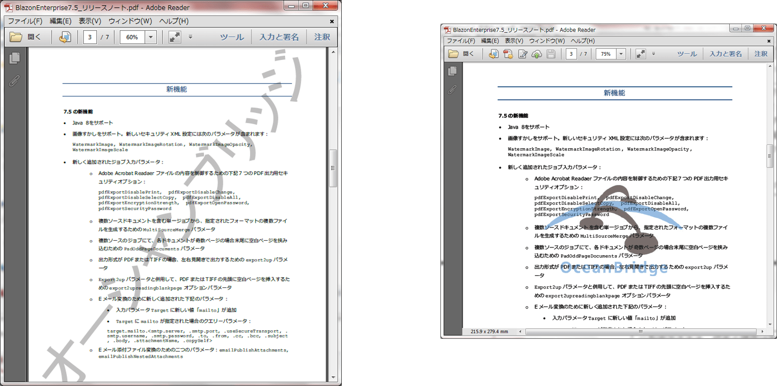This screenshot has height=386, width=777.
Task: Close document with menu-bar x in left window
Action: [x=332, y=21]
